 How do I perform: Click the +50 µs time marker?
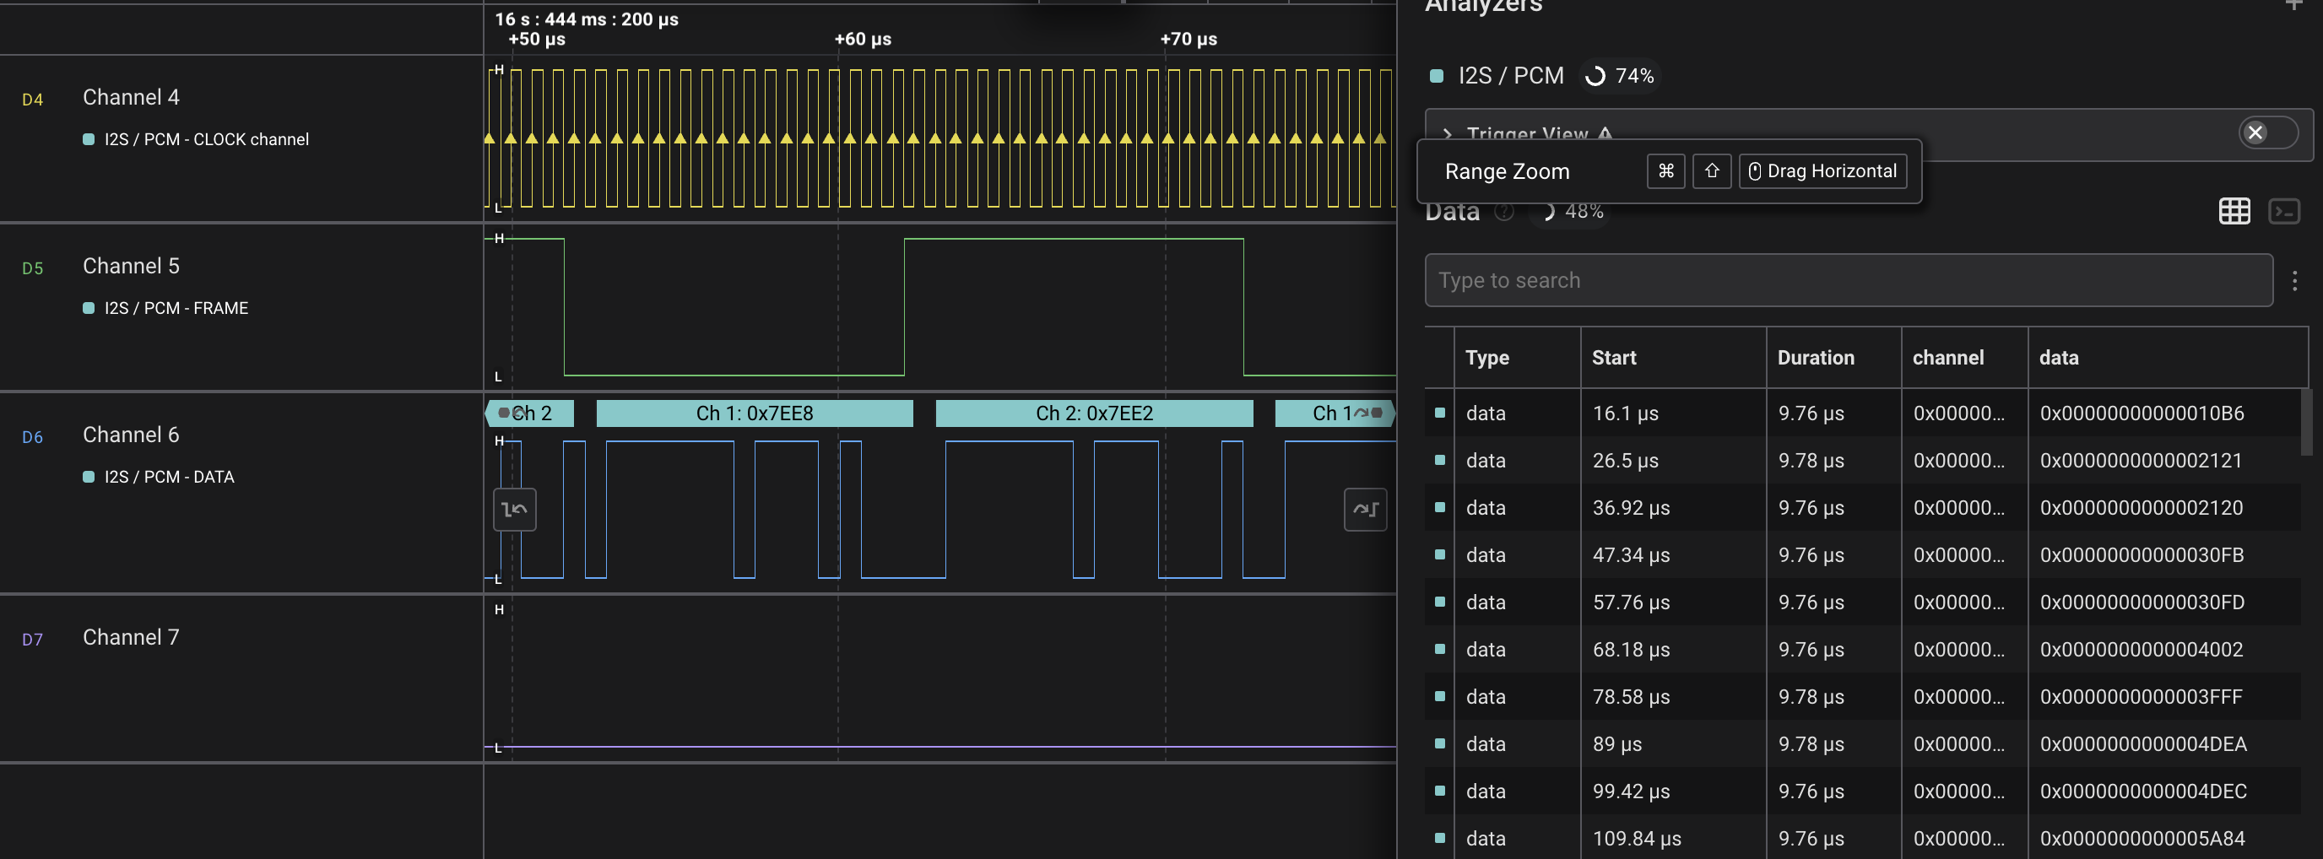537,40
